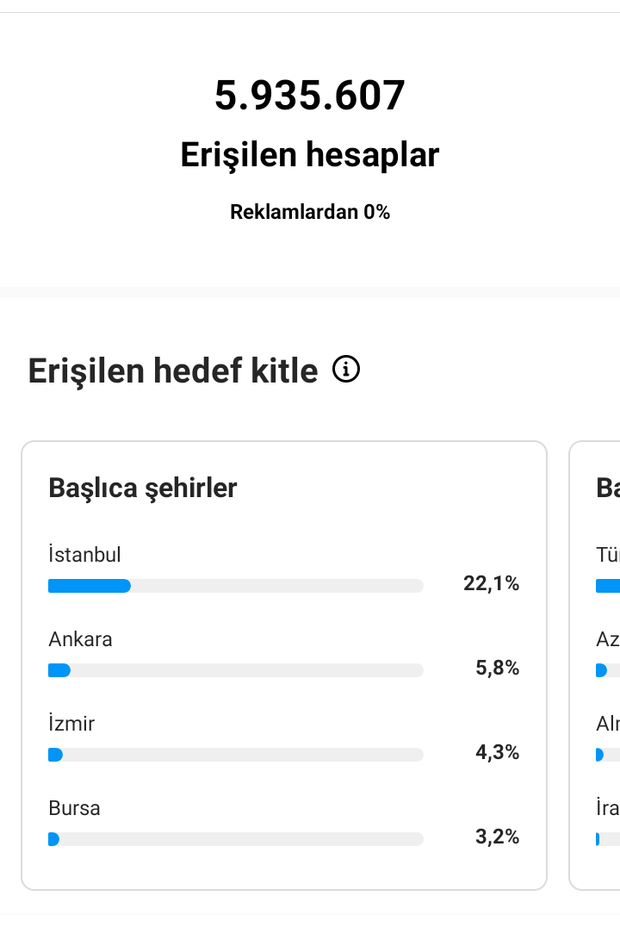The image size is (620, 946).
Task: Tap the 4,3% value for İzmir
Action: click(497, 752)
